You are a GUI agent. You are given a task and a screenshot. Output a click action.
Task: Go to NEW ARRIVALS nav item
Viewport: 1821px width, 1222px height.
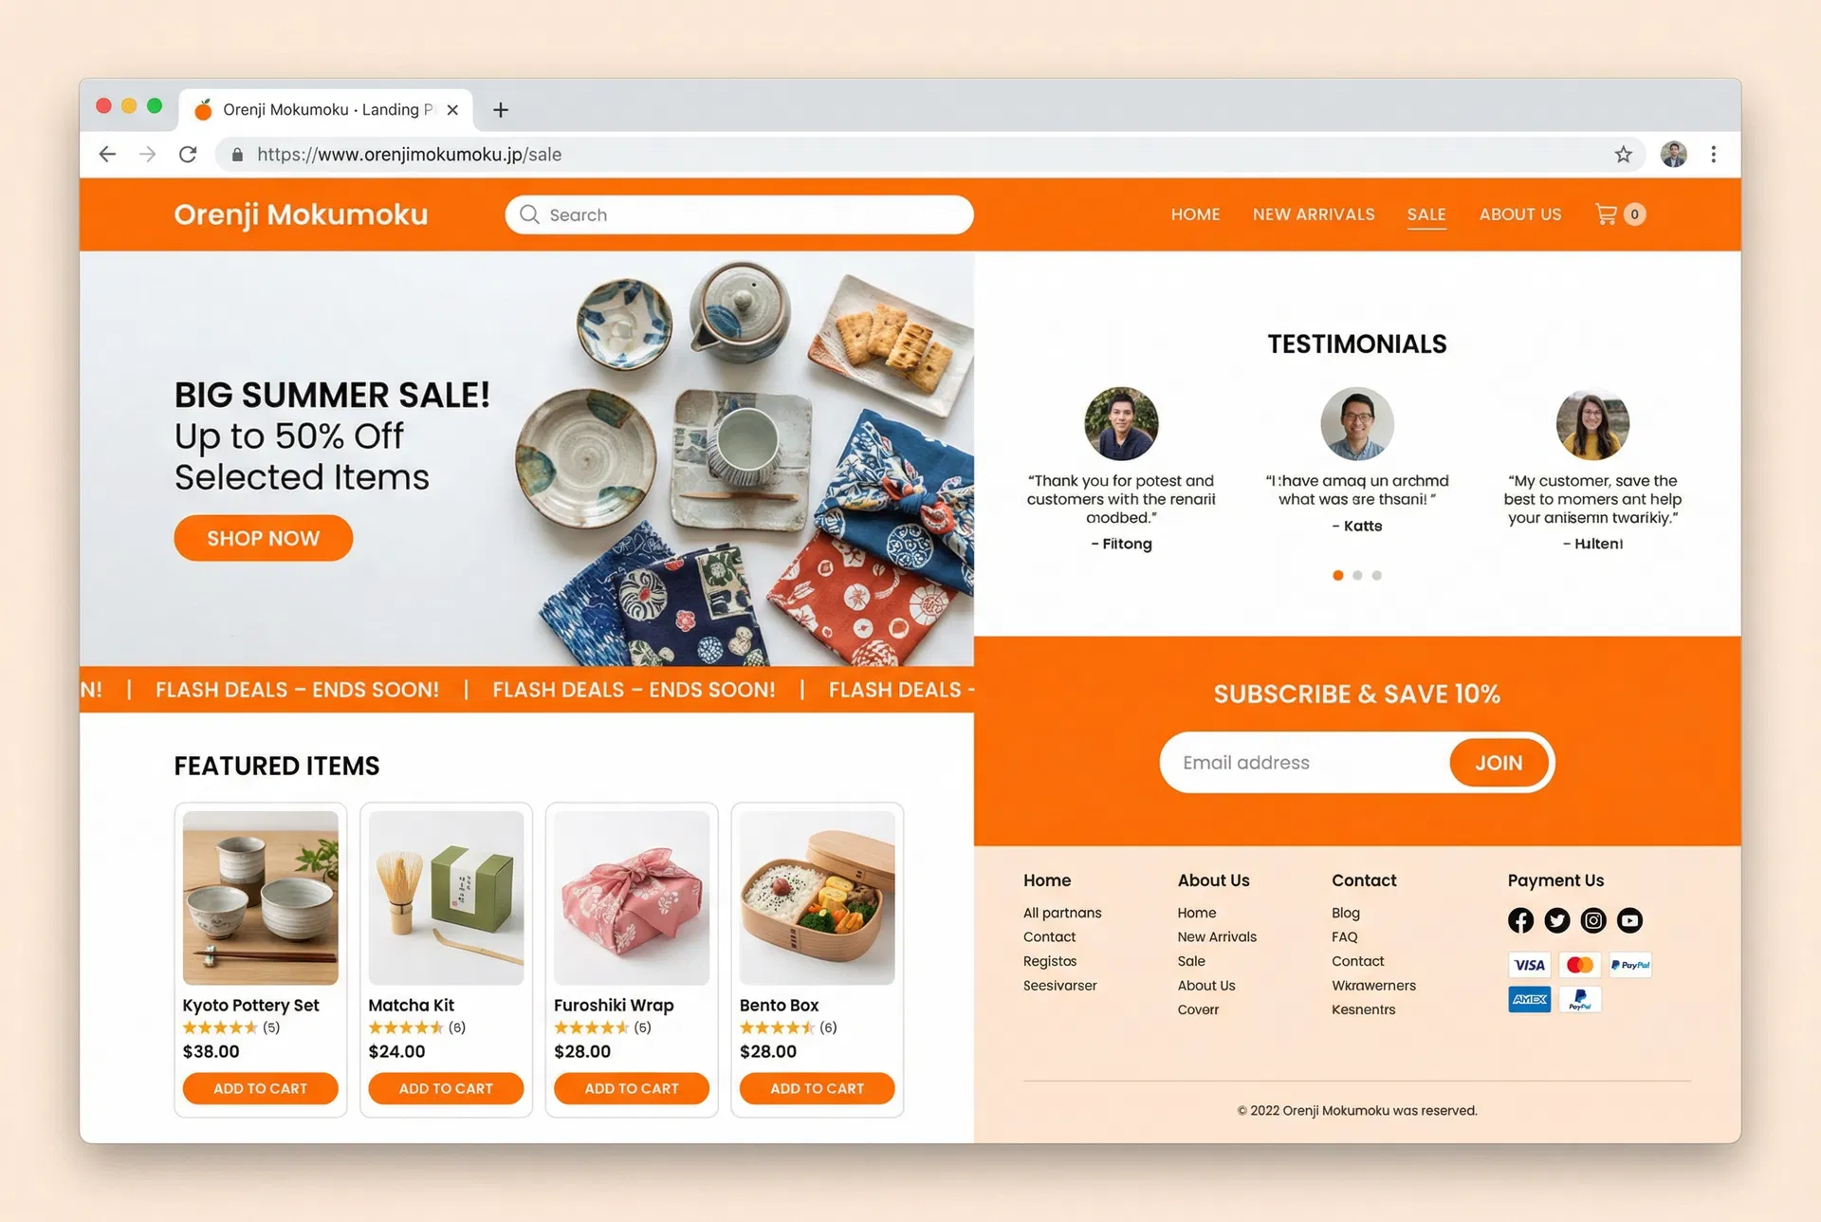pyautogui.click(x=1314, y=214)
